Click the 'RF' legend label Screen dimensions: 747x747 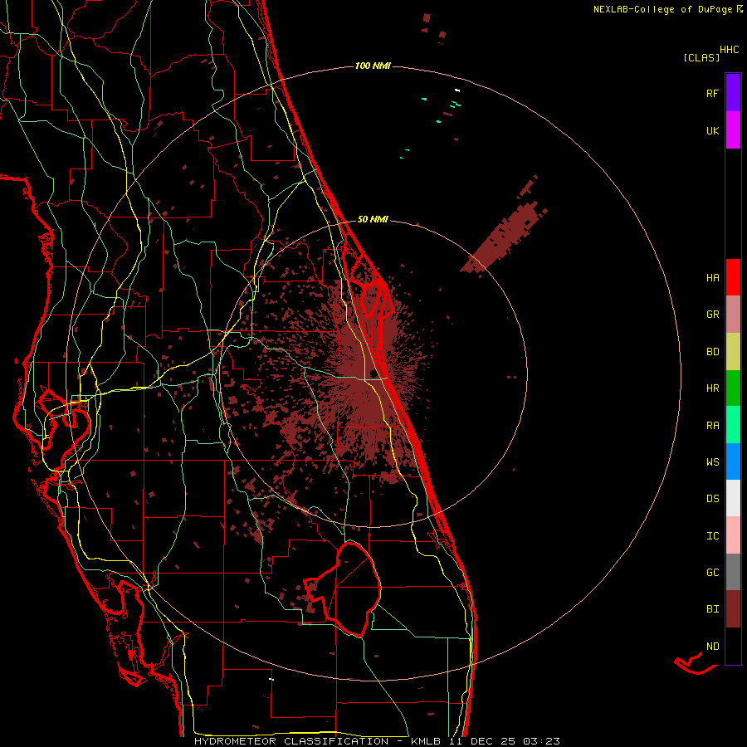(x=712, y=93)
